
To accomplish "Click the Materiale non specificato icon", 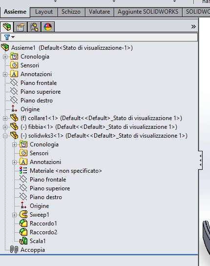I will [x=23, y=170].
